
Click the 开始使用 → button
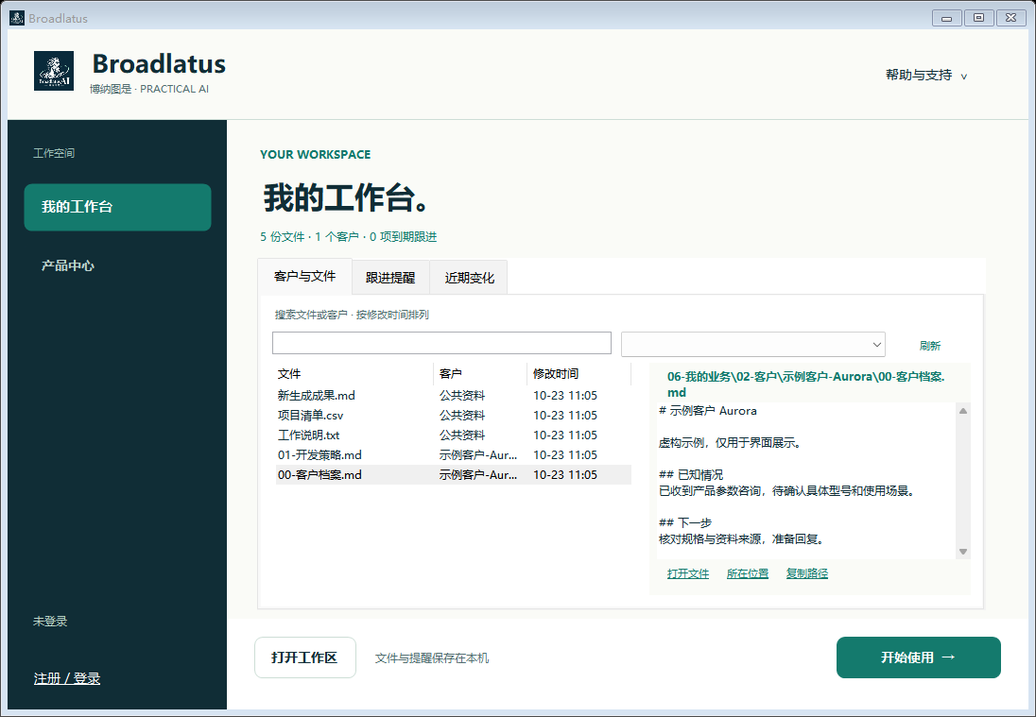click(x=919, y=657)
